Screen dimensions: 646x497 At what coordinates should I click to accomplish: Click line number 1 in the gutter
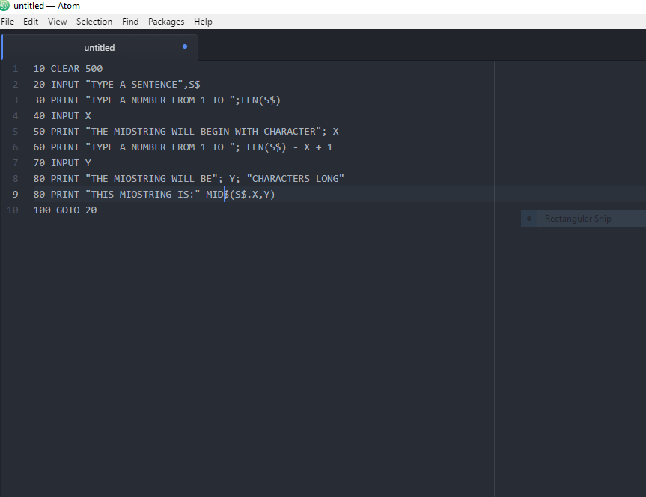15,69
